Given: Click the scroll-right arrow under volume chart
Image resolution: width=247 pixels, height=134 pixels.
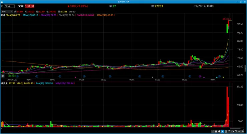Looking at the screenshot, I should [x=244, y=129].
